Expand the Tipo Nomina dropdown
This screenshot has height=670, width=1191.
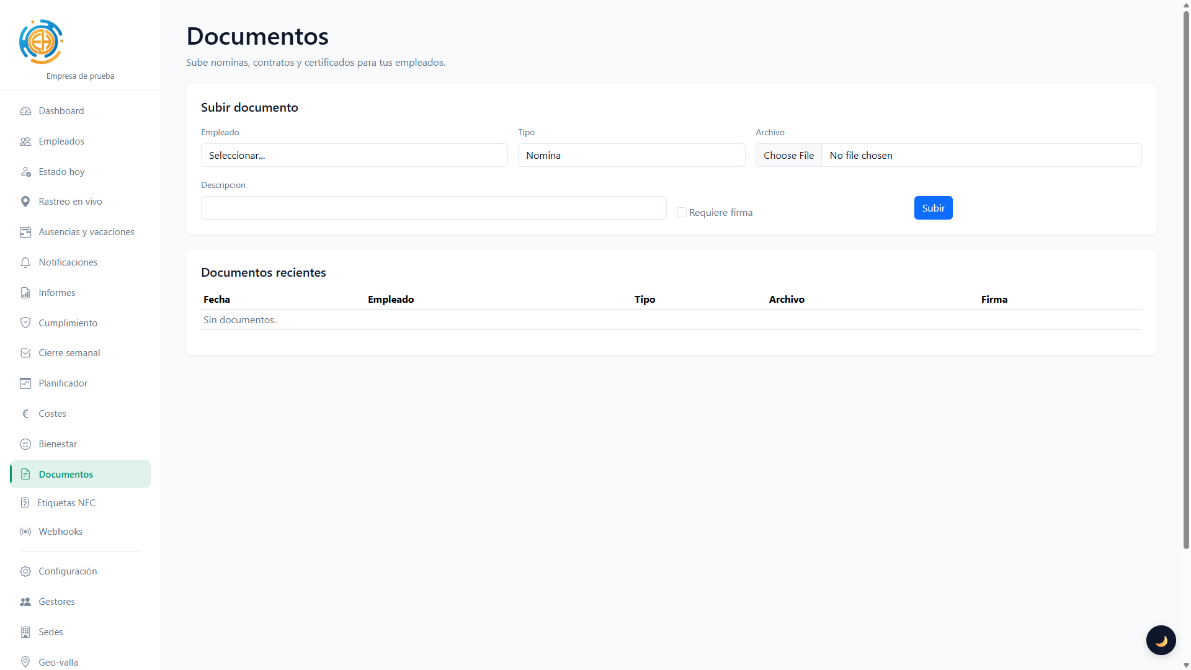631,155
